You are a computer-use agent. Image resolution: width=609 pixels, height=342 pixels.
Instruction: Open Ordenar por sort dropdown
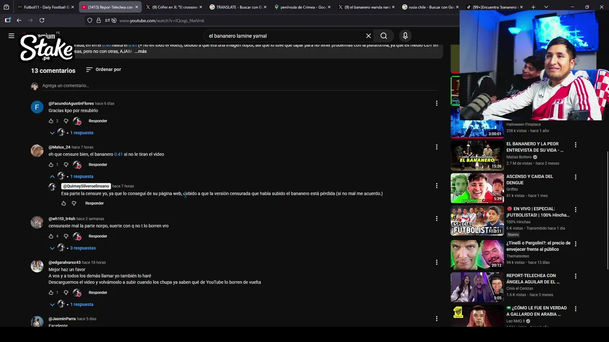pyautogui.click(x=103, y=69)
